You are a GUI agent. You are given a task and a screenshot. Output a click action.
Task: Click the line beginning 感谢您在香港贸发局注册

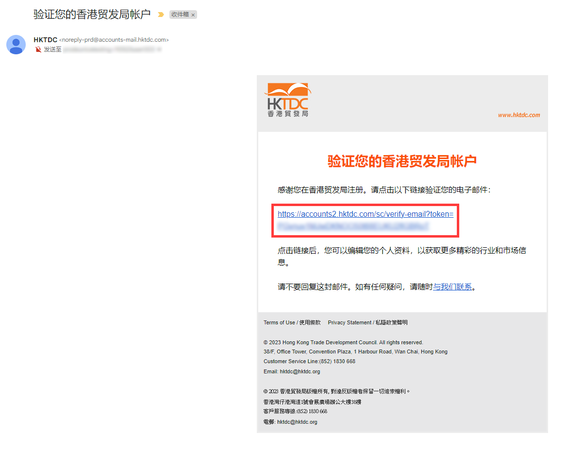(384, 190)
